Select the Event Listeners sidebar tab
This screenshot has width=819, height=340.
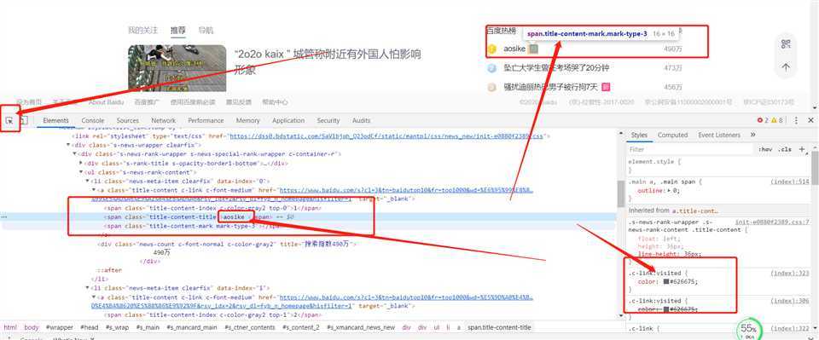(719, 135)
